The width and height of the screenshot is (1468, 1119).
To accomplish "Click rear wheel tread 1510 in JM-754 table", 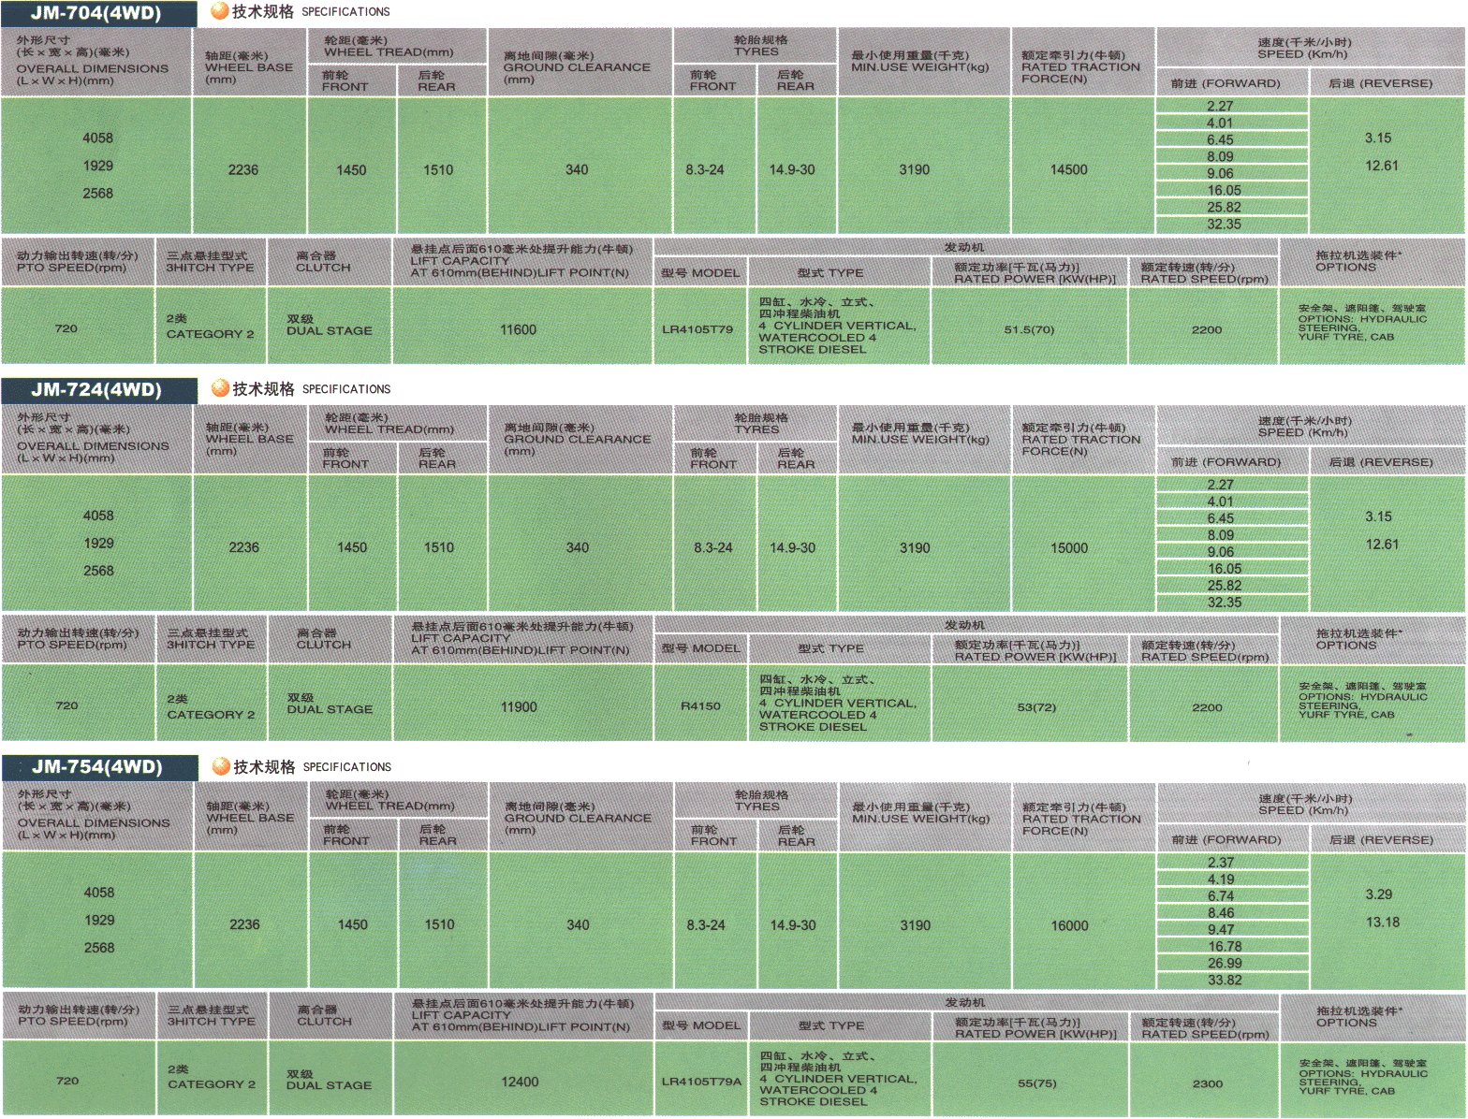I will coord(439,924).
